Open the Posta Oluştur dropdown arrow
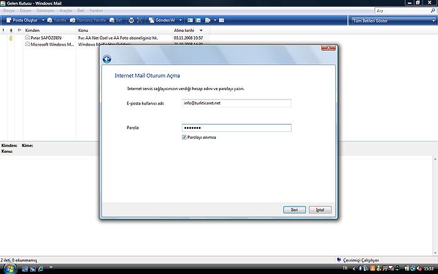Screen dimensions: 438x274 point(43,20)
